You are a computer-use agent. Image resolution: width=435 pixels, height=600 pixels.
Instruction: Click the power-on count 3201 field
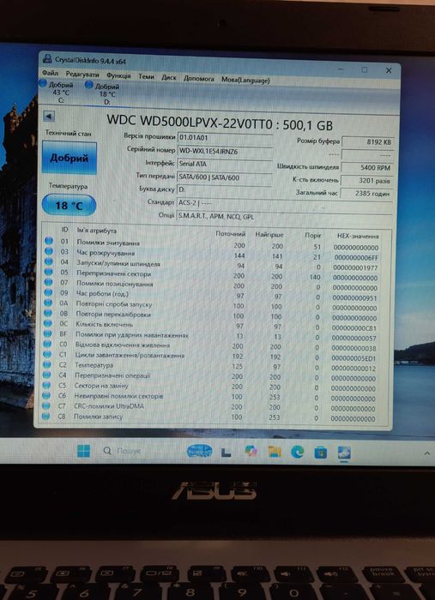click(366, 181)
